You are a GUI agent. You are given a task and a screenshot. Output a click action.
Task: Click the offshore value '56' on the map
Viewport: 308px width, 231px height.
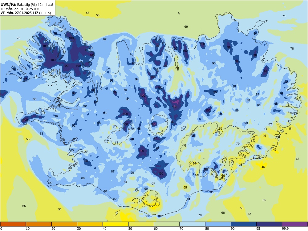241,208
